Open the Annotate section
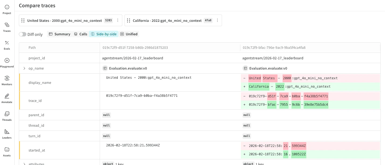Image resolution: width=385 pixels, height=165 pixels. (x=7, y=98)
